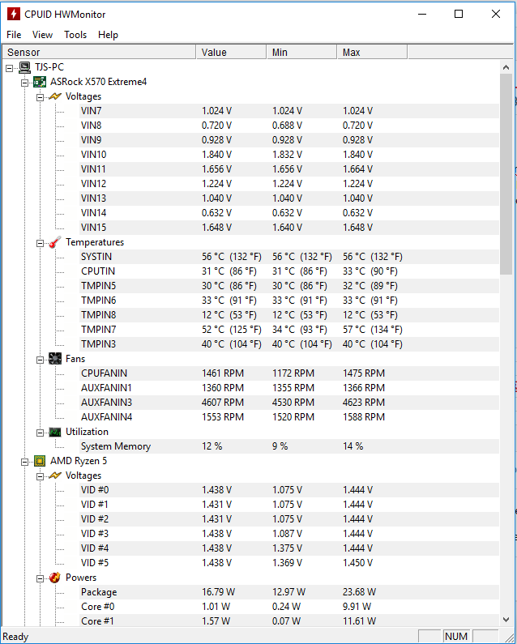Collapse the Ryzen 5 Voltages group

click(40, 477)
